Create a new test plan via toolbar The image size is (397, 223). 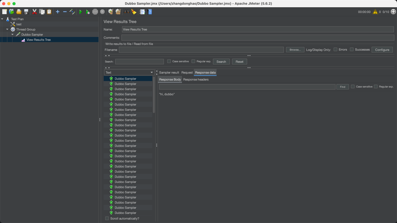pyautogui.click(x=4, y=12)
